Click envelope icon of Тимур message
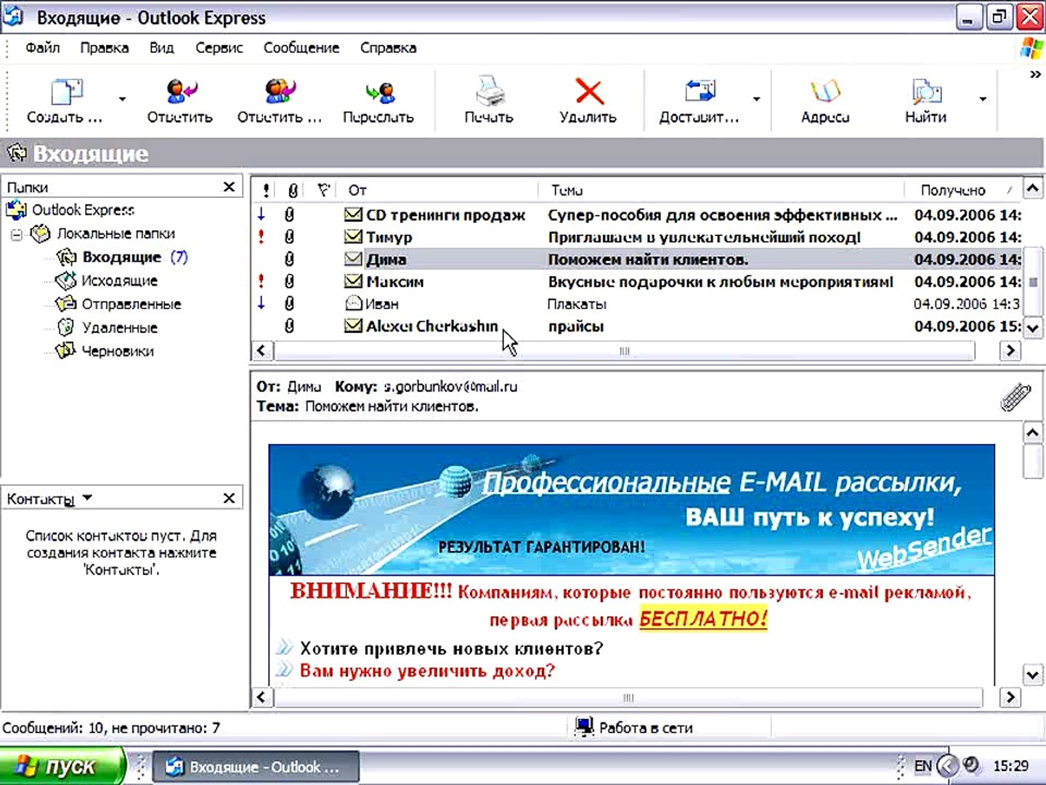Image resolution: width=1046 pixels, height=785 pixels. pyautogui.click(x=353, y=236)
